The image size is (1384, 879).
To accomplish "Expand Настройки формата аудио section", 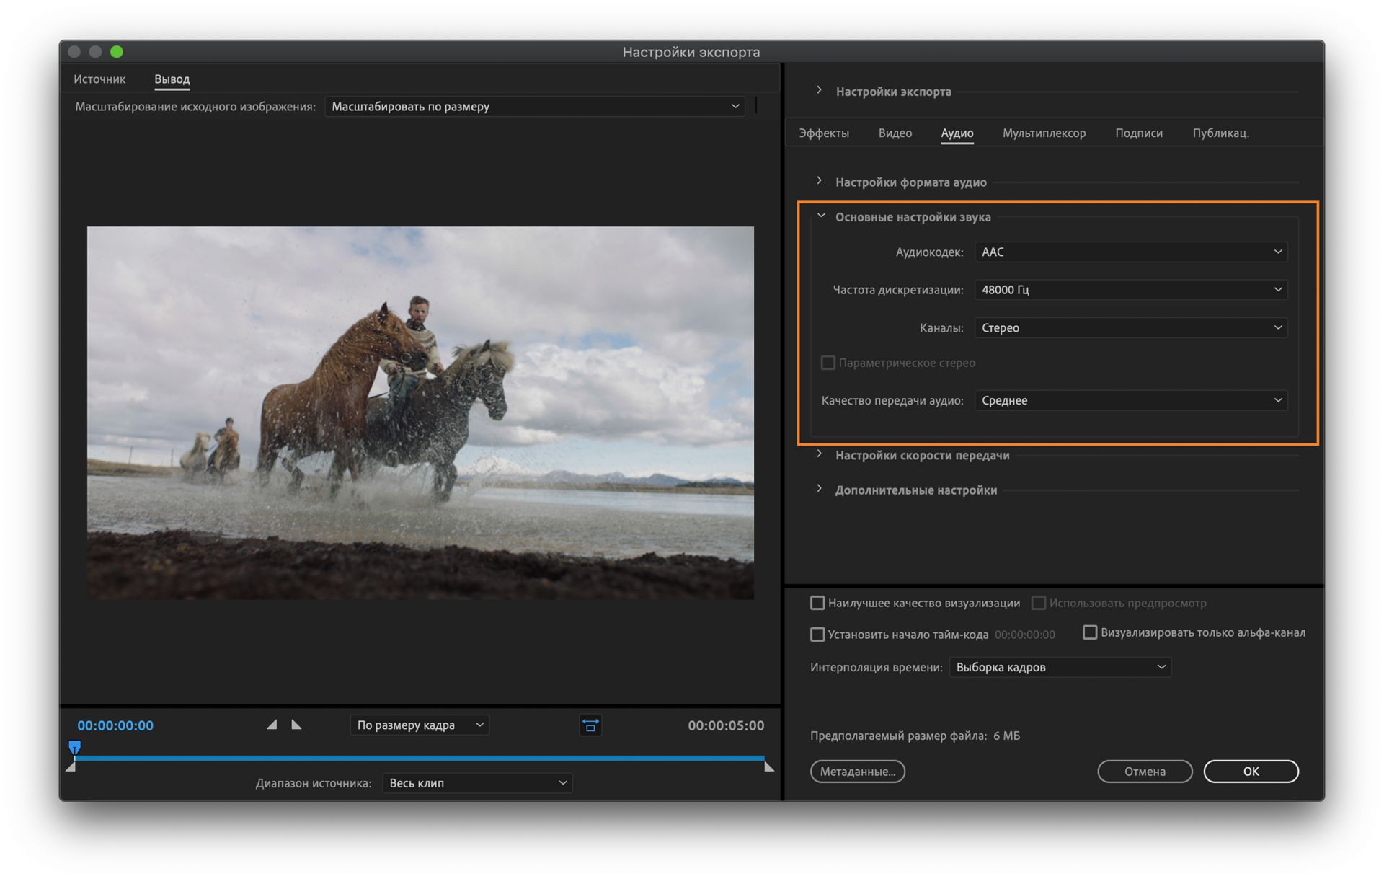I will (820, 181).
